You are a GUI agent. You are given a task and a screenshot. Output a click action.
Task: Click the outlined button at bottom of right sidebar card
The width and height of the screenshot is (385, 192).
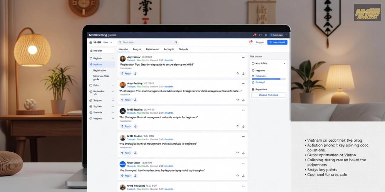tap(269, 95)
